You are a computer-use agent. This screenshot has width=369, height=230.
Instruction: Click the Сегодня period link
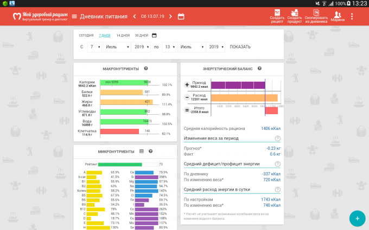[x=86, y=35]
